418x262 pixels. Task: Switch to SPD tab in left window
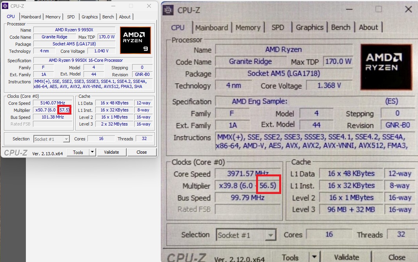(71, 17)
